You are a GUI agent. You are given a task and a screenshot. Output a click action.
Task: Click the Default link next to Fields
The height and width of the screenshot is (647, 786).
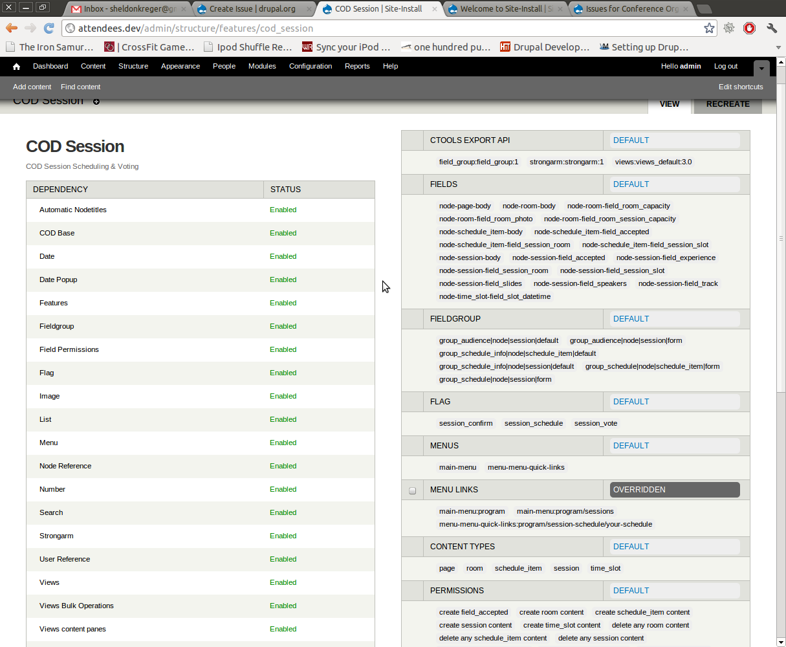(631, 184)
